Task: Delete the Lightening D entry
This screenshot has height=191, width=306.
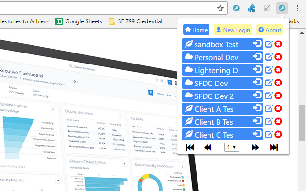Action: point(278,70)
